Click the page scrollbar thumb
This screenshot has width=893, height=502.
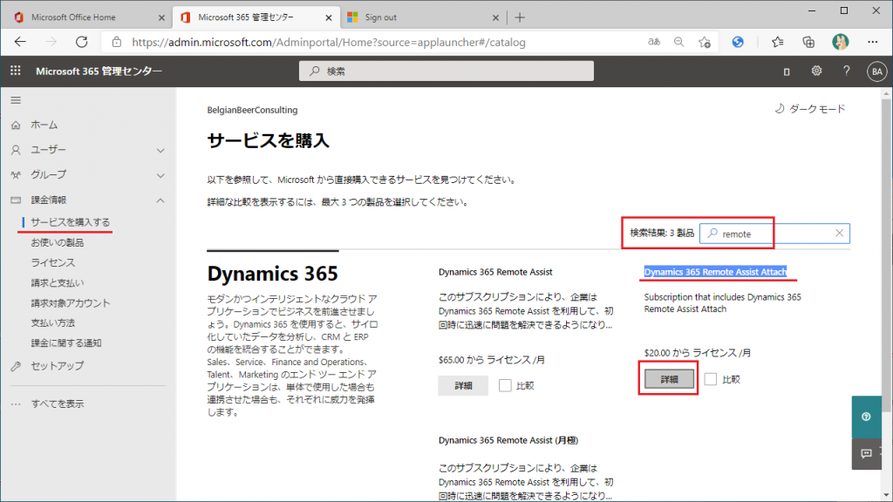pyautogui.click(x=886, y=254)
